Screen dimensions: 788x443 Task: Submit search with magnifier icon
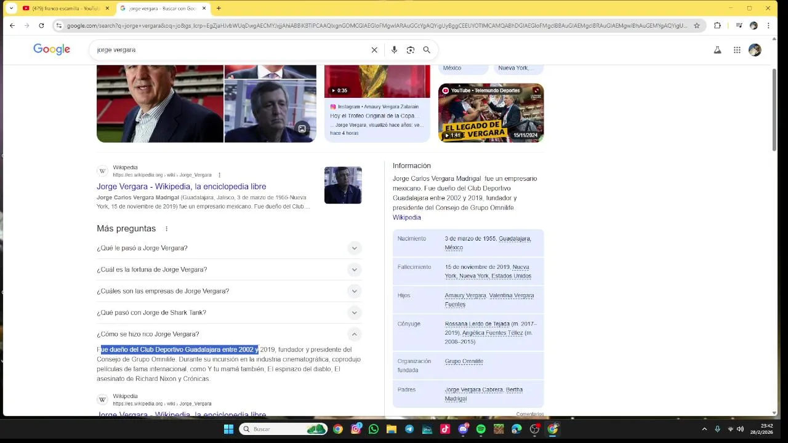pos(427,50)
